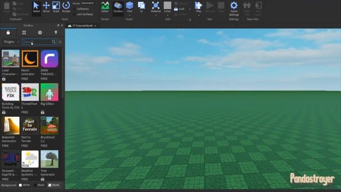Image resolution: width=341 pixels, height=192 pixels.
Task: Click the Brushtool 2.1 name link
Action: pyautogui.click(x=47, y=139)
